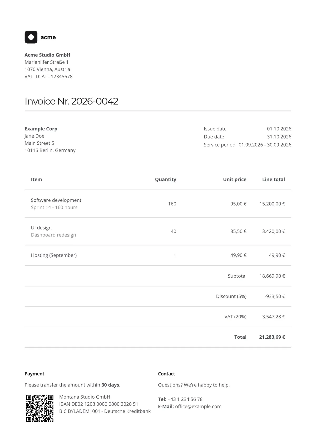The width and height of the screenshot is (316, 448).
Task: Click the 'Service period' label
Action: pos(220,145)
